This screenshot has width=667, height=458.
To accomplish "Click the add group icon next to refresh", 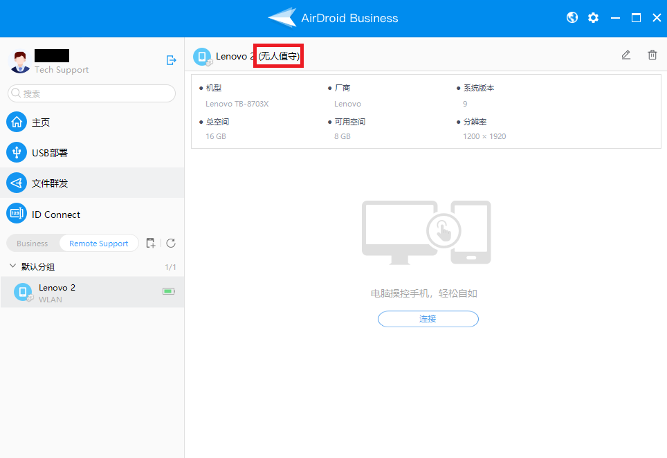I will [151, 244].
